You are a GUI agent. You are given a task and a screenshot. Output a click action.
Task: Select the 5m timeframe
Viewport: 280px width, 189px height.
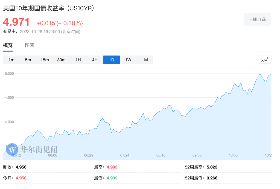[x=28, y=60]
